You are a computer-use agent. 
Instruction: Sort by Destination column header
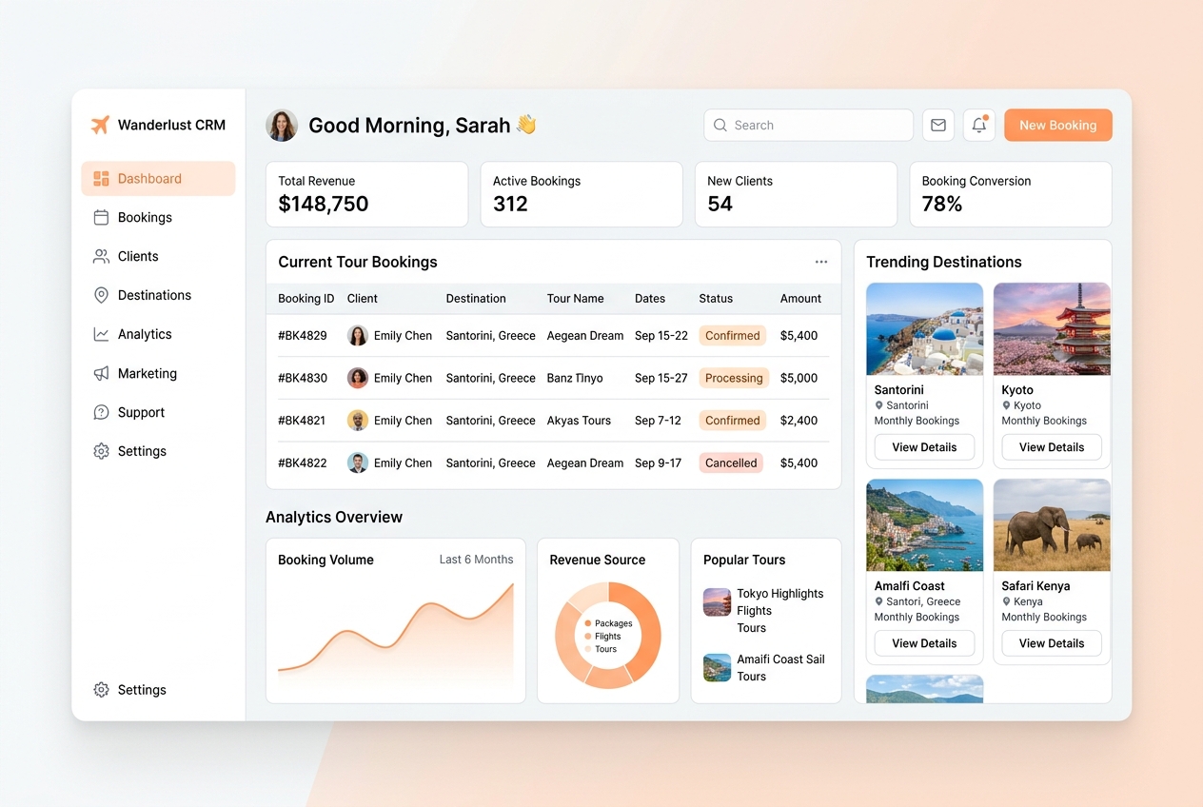click(476, 299)
